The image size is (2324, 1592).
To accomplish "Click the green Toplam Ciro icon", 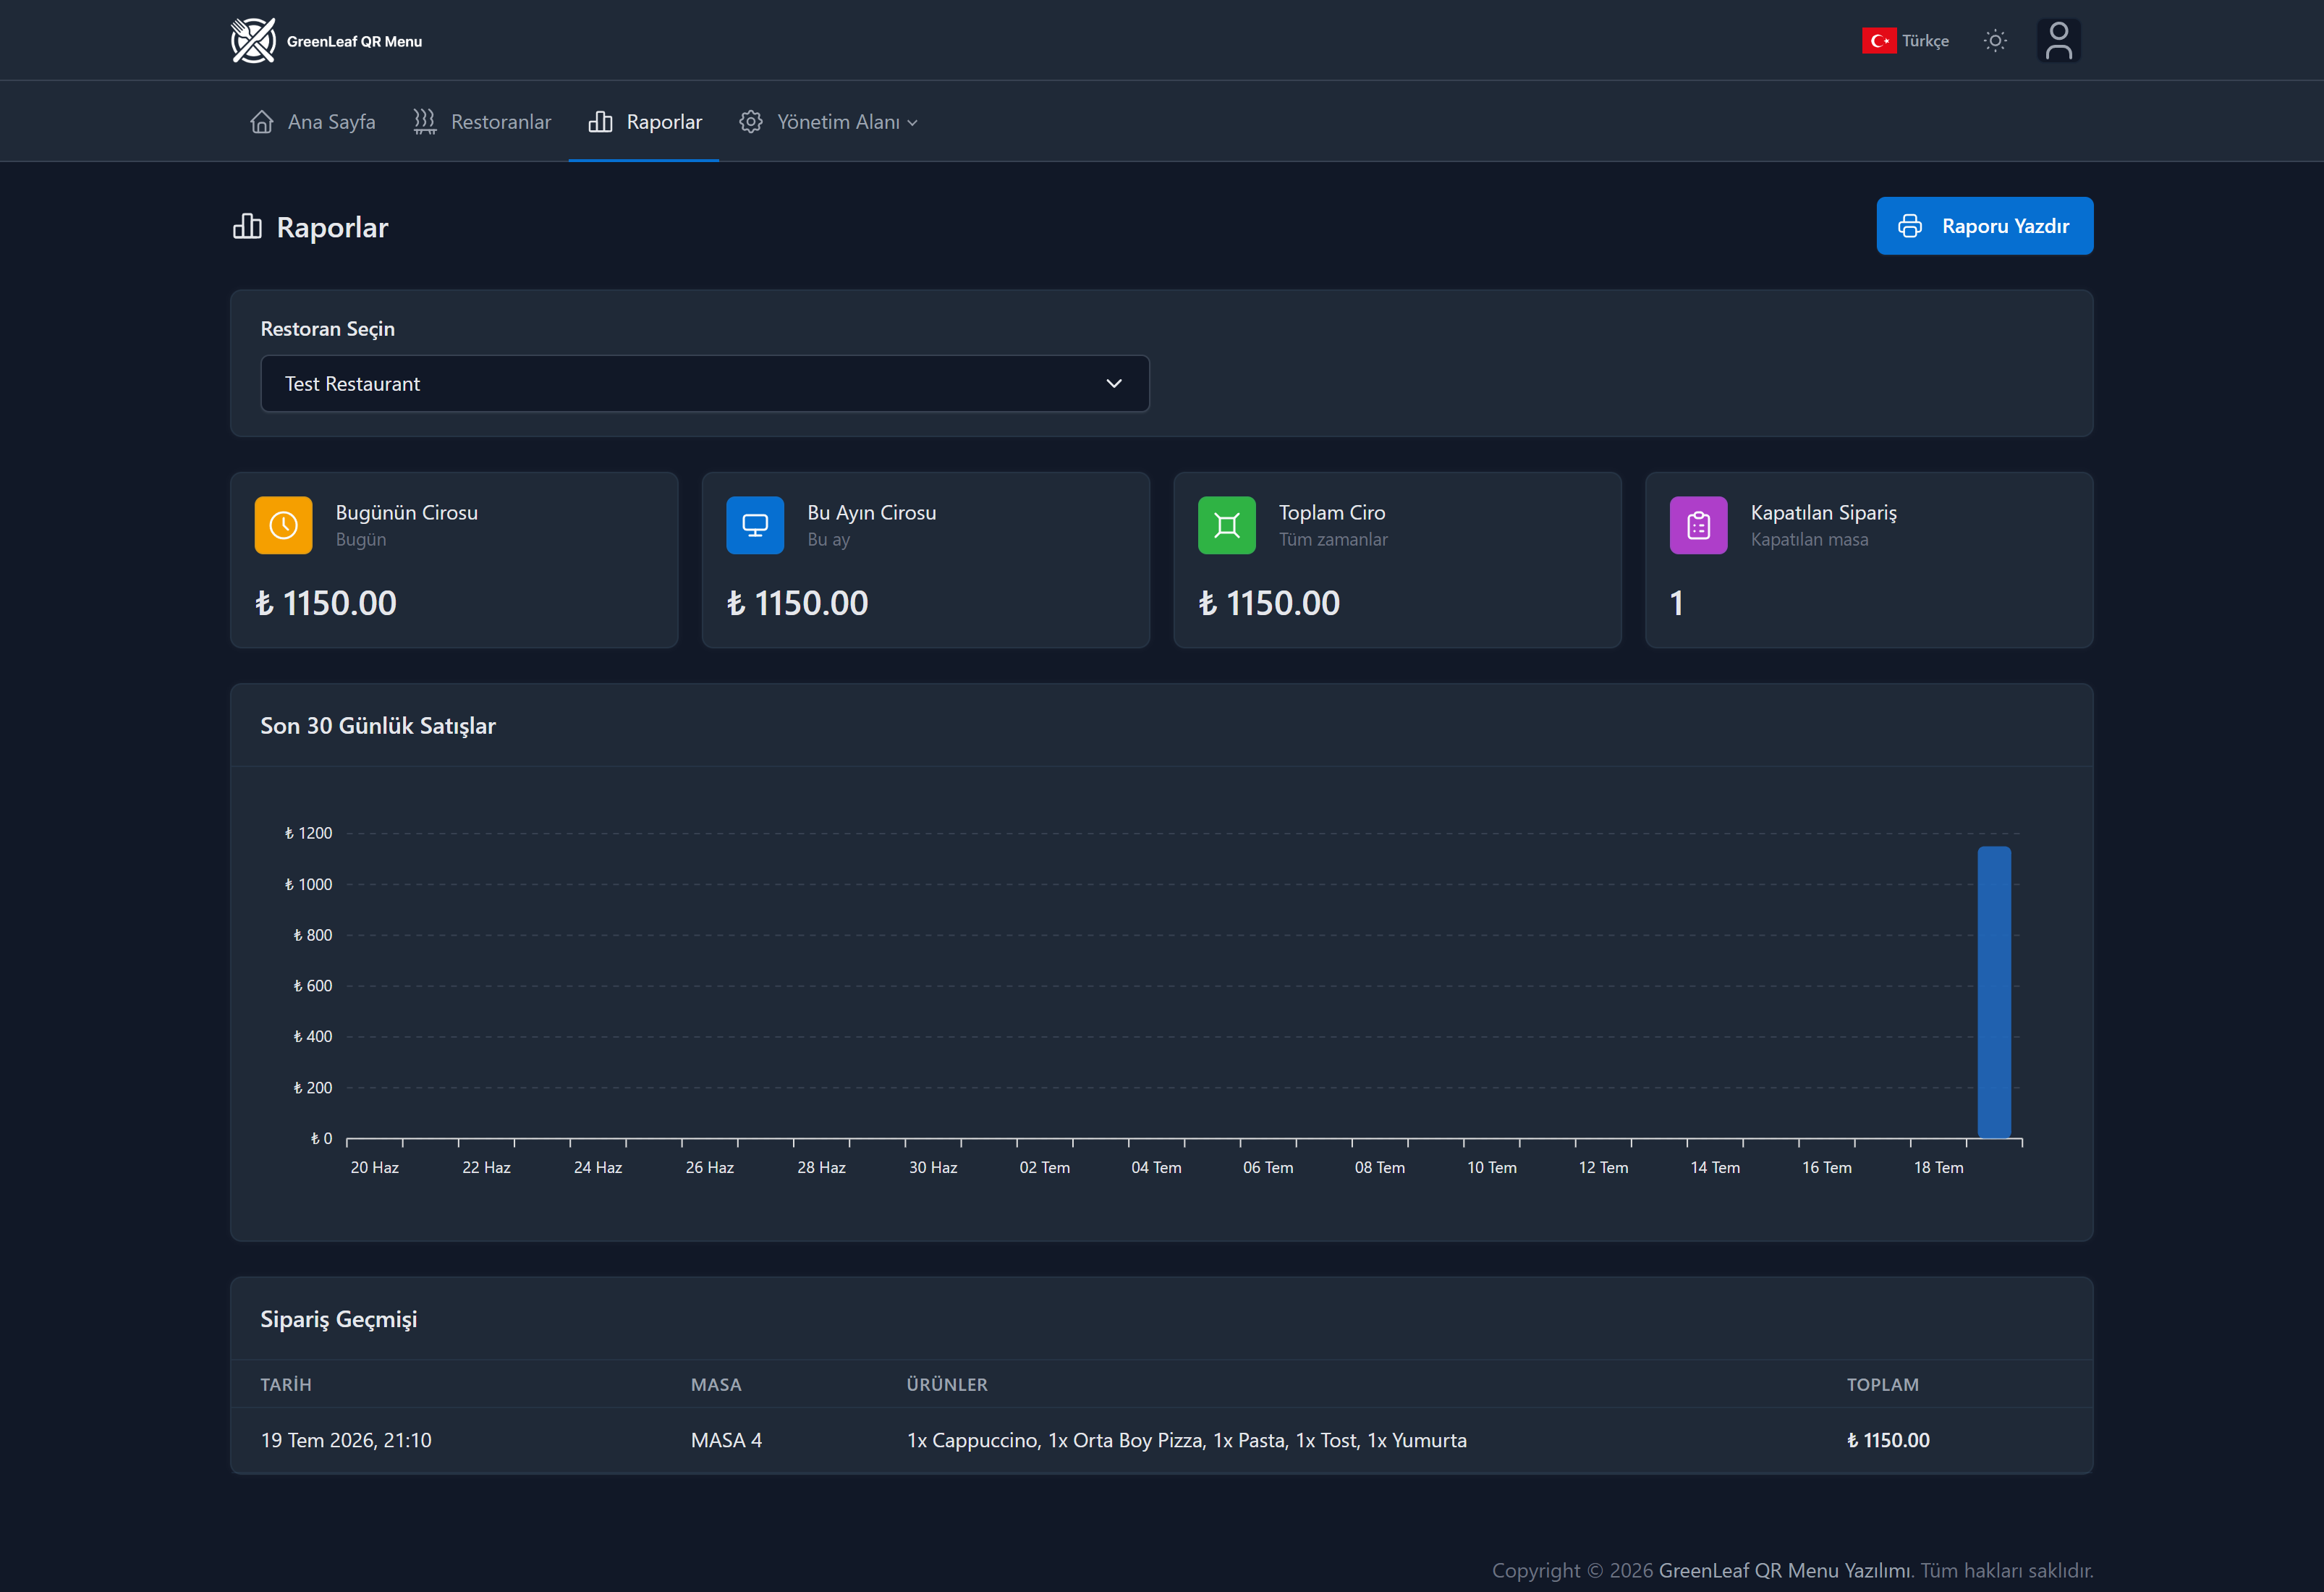I will [x=1227, y=525].
